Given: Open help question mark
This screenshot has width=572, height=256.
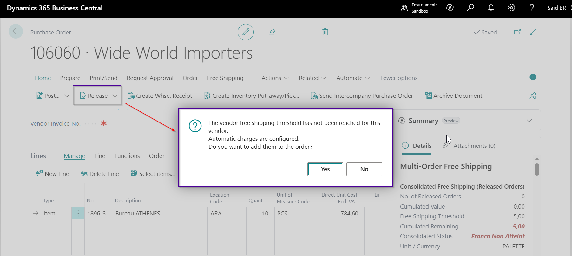Looking at the screenshot, I should point(532,8).
